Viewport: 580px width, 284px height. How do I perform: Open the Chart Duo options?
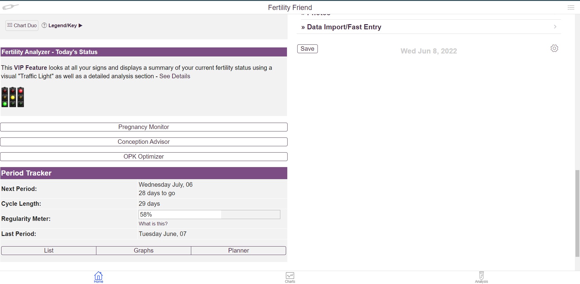(x=22, y=25)
